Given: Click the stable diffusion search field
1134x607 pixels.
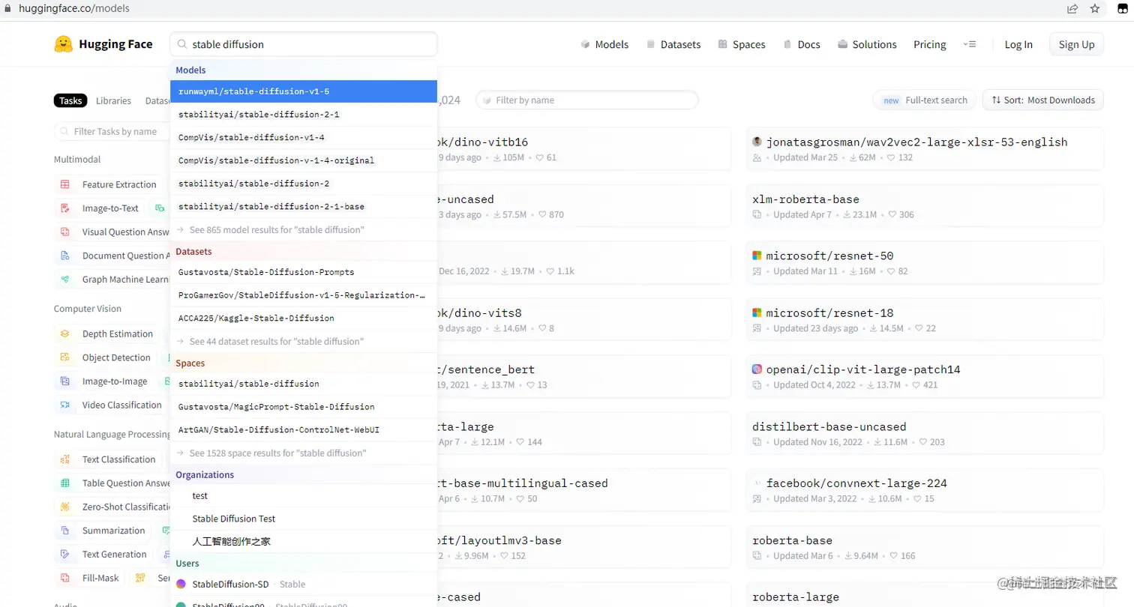Looking at the screenshot, I should [x=304, y=44].
